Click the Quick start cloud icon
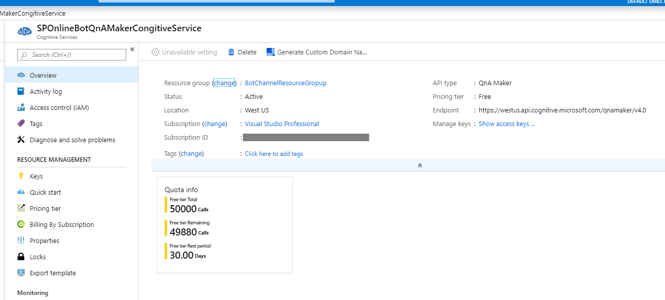 pyautogui.click(x=21, y=192)
